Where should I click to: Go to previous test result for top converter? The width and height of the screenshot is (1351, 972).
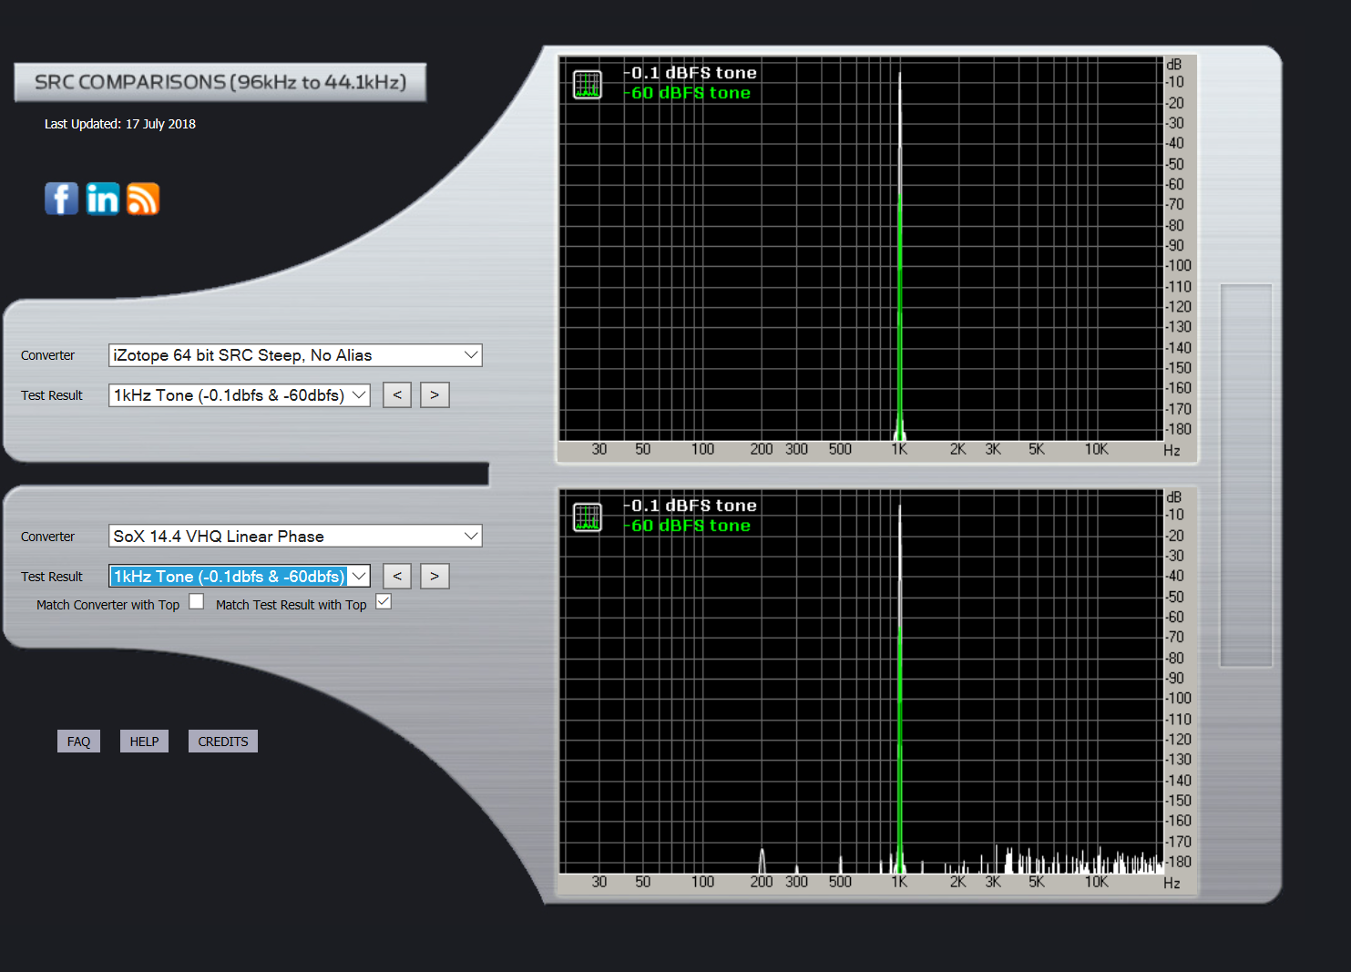397,395
